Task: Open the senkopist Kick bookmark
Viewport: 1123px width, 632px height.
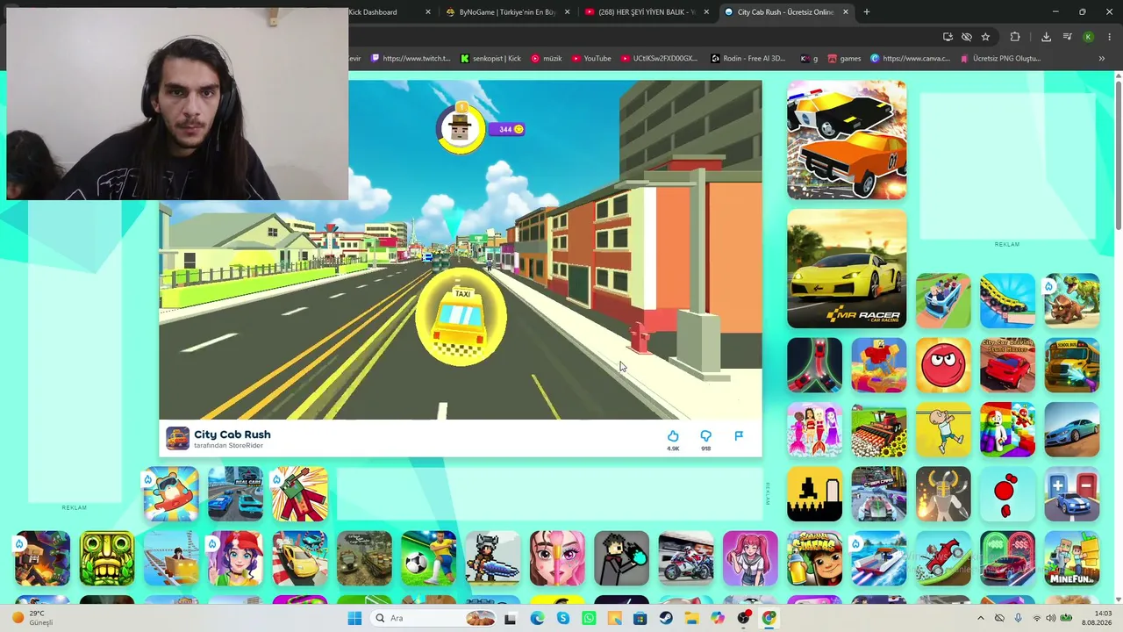Action: tap(490, 59)
